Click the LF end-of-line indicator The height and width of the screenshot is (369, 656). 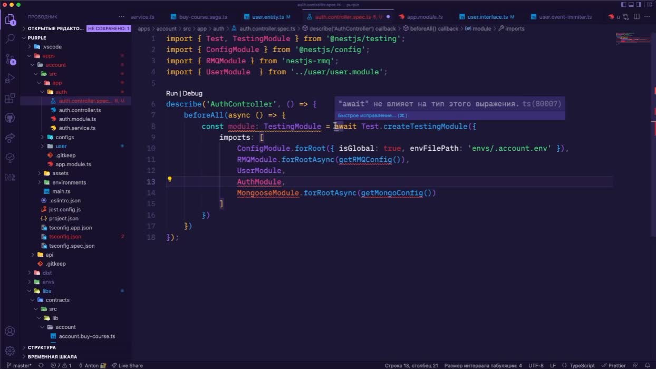553,365
